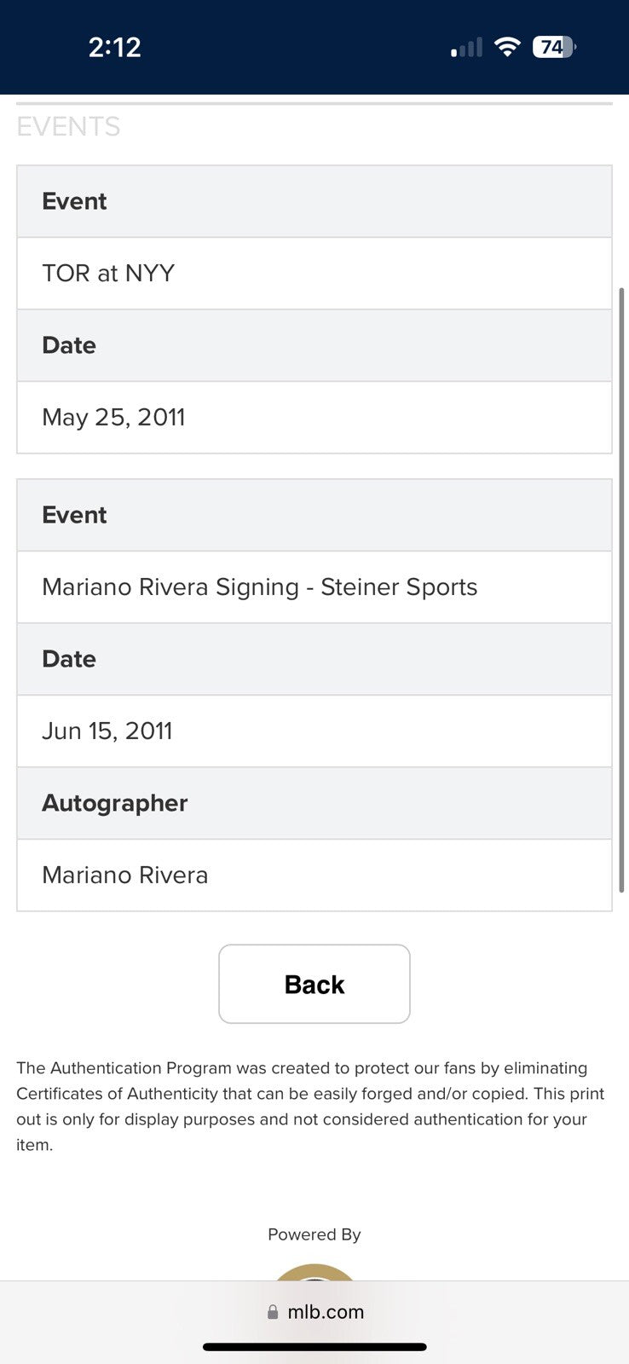Tap the home indicator bar at bottom
The height and width of the screenshot is (1364, 629).
[x=314, y=1347]
